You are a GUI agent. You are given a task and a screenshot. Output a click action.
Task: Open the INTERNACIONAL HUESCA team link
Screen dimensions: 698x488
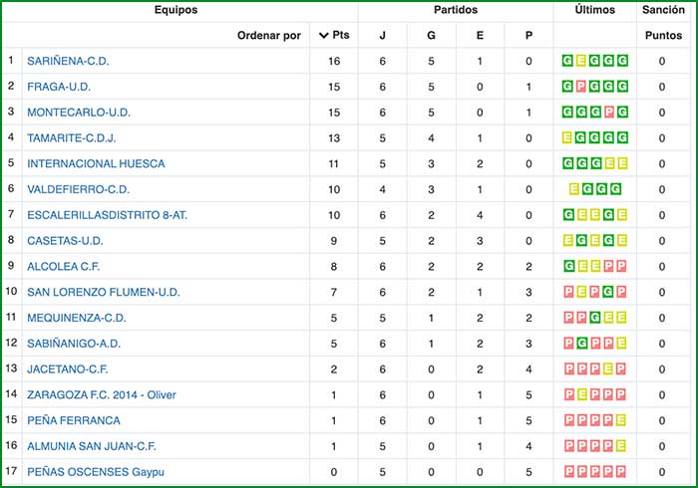[96, 163]
